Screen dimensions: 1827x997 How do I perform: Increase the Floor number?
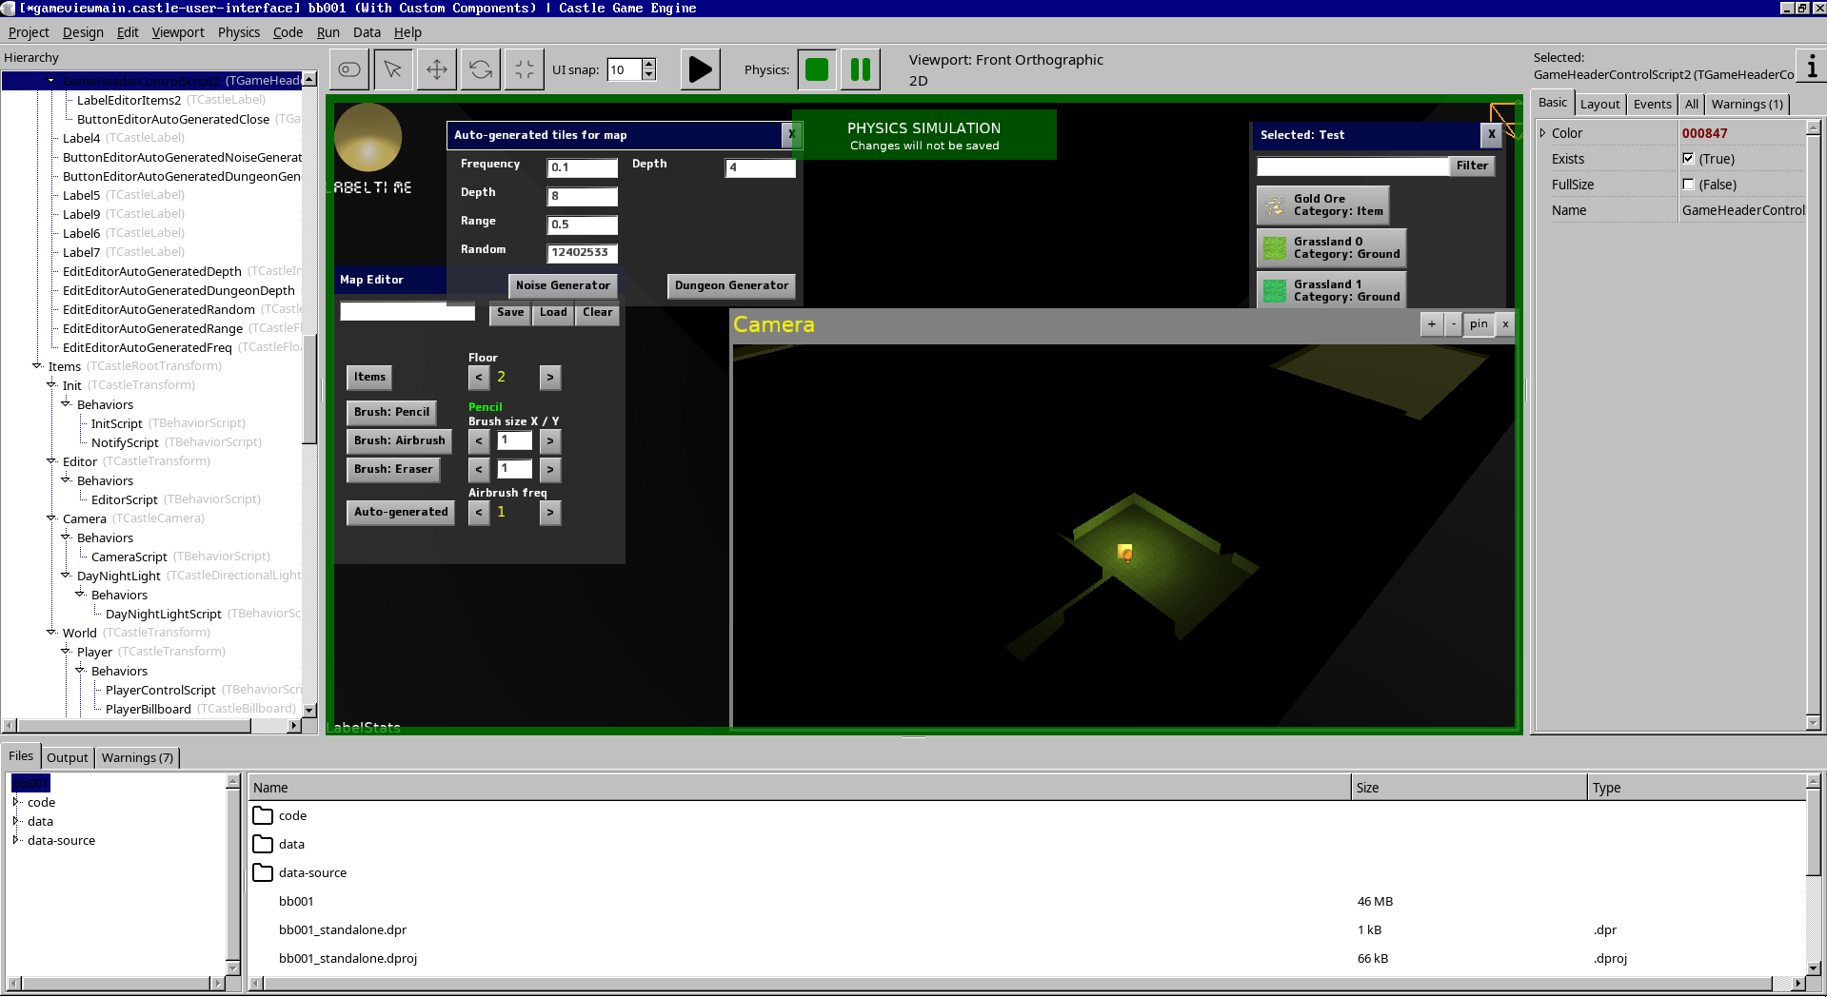pyautogui.click(x=550, y=378)
